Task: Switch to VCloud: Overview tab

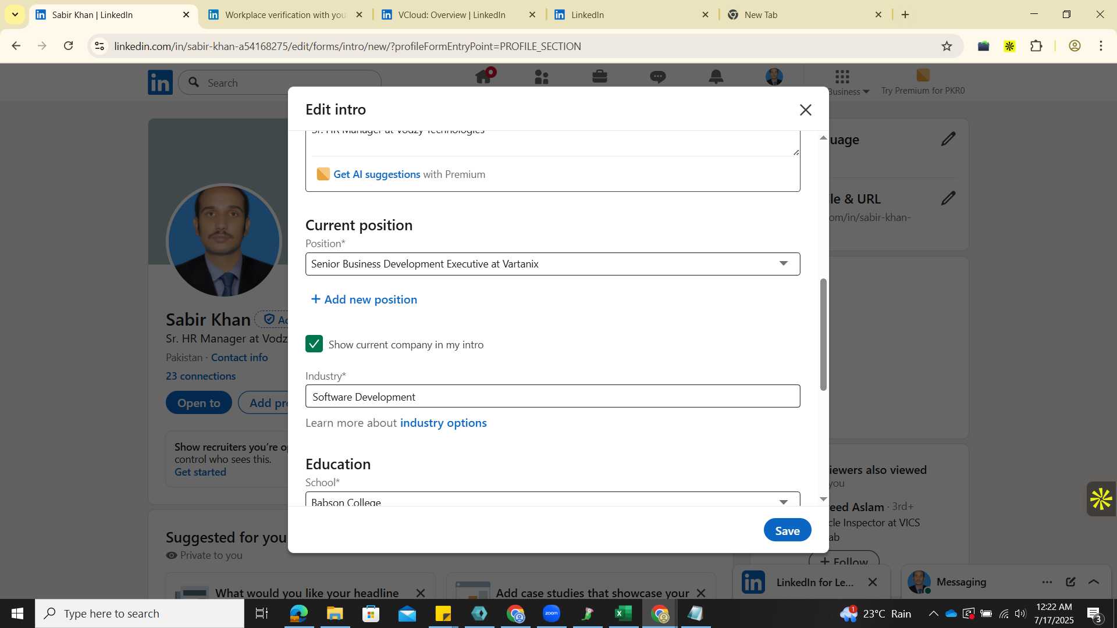Action: 458,15
